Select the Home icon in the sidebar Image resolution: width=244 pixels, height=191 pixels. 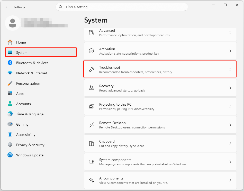coord(10,42)
